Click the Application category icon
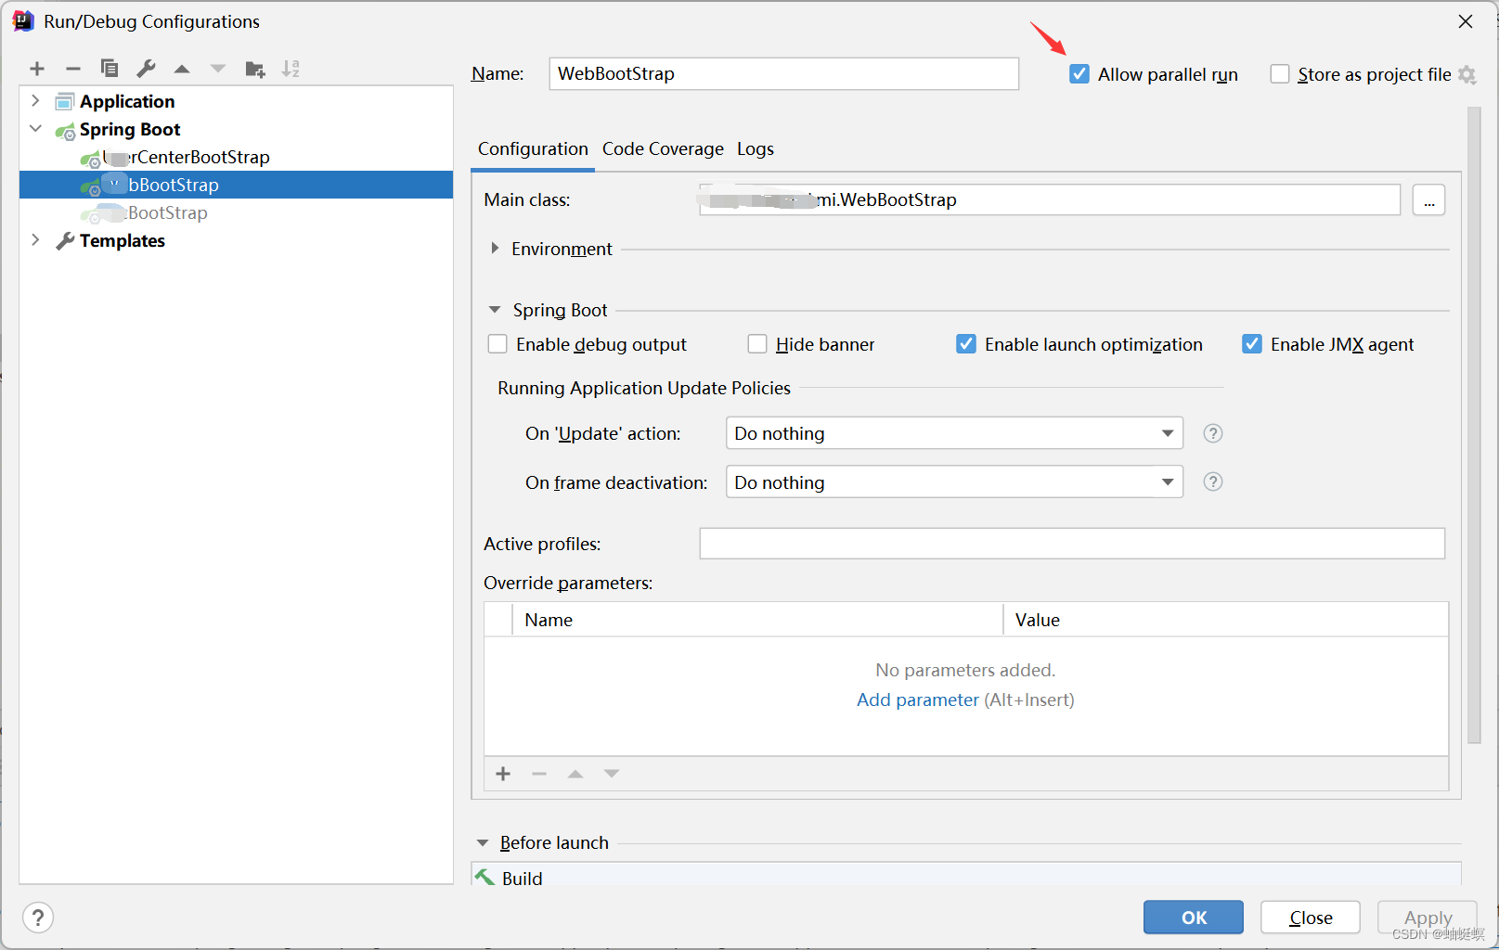The image size is (1499, 950). pyautogui.click(x=65, y=101)
